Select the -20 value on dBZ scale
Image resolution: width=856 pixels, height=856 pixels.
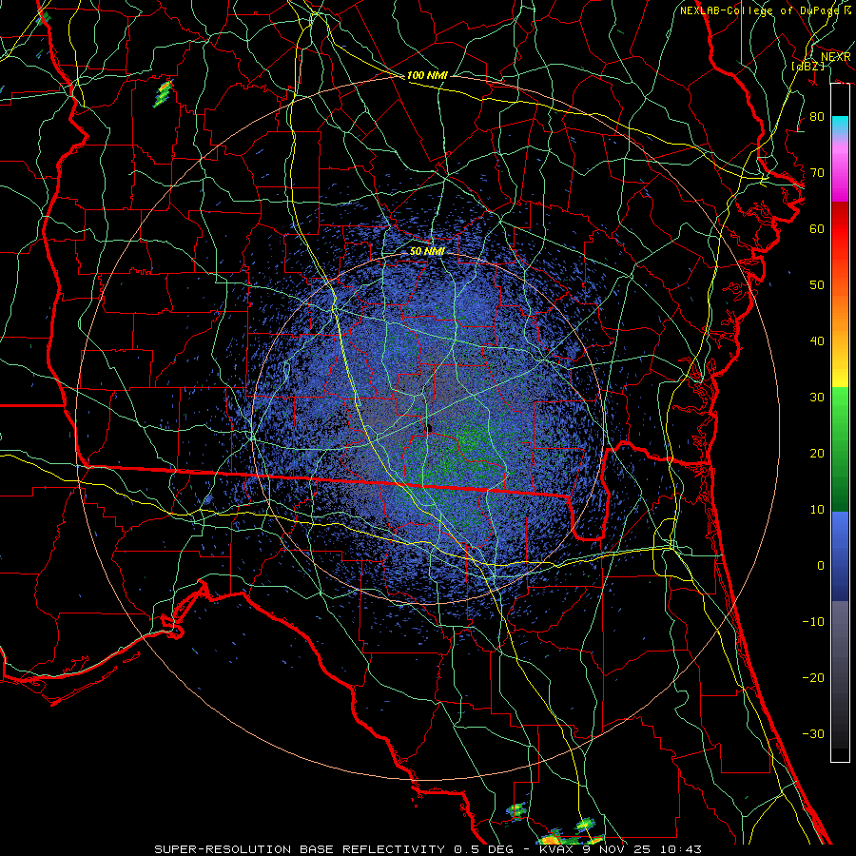pos(813,677)
